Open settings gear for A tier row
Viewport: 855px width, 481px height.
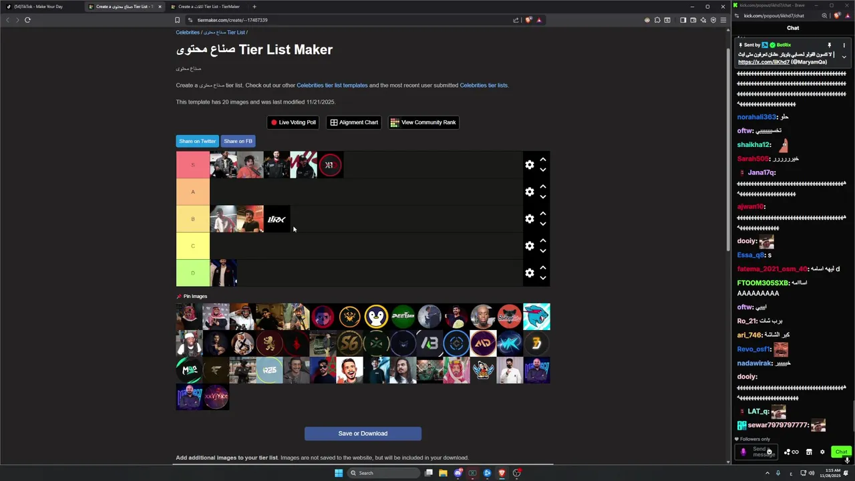pos(530,192)
